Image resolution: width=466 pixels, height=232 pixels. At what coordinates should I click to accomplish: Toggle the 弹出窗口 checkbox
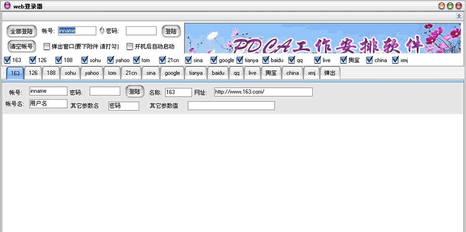click(47, 47)
